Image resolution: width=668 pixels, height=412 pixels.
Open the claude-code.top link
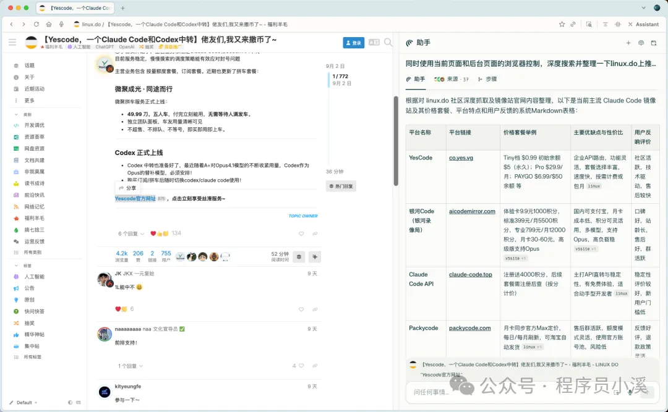470,274
